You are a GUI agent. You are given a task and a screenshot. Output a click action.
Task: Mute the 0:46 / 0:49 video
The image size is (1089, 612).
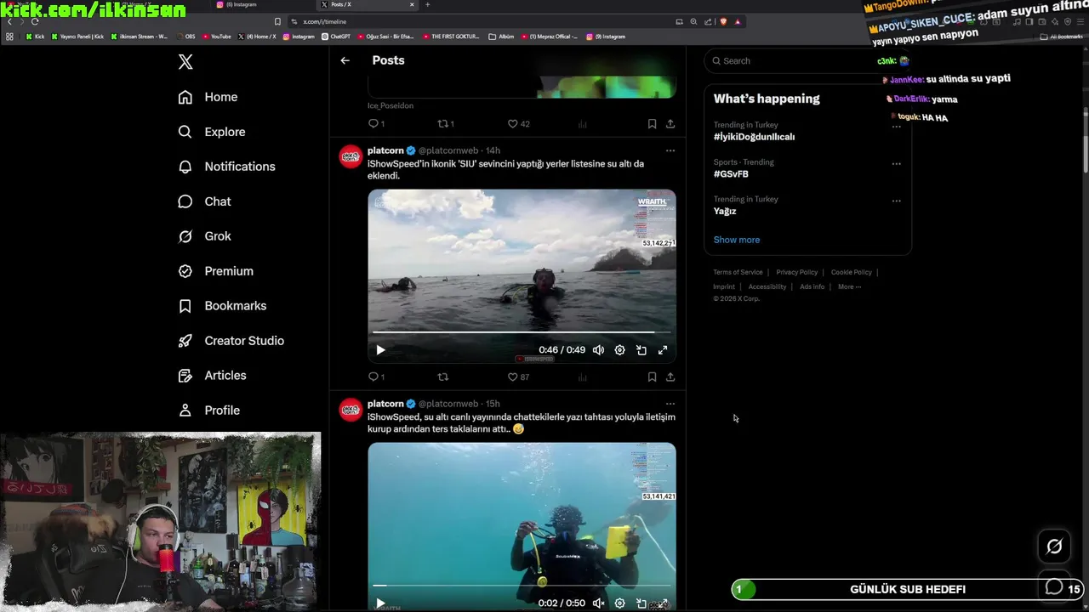[x=598, y=350]
